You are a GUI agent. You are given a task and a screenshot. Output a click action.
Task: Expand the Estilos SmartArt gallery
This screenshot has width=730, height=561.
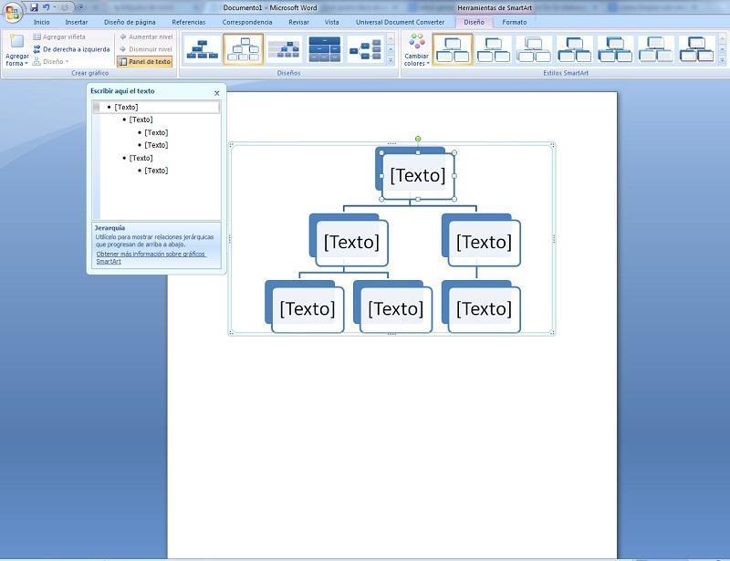[722, 61]
